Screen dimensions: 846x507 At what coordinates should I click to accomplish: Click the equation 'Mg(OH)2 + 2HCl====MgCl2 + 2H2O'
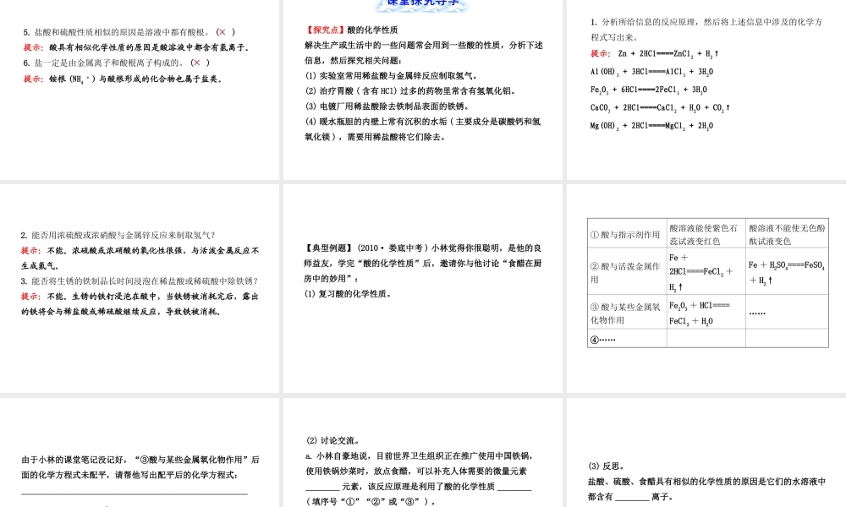(651, 126)
